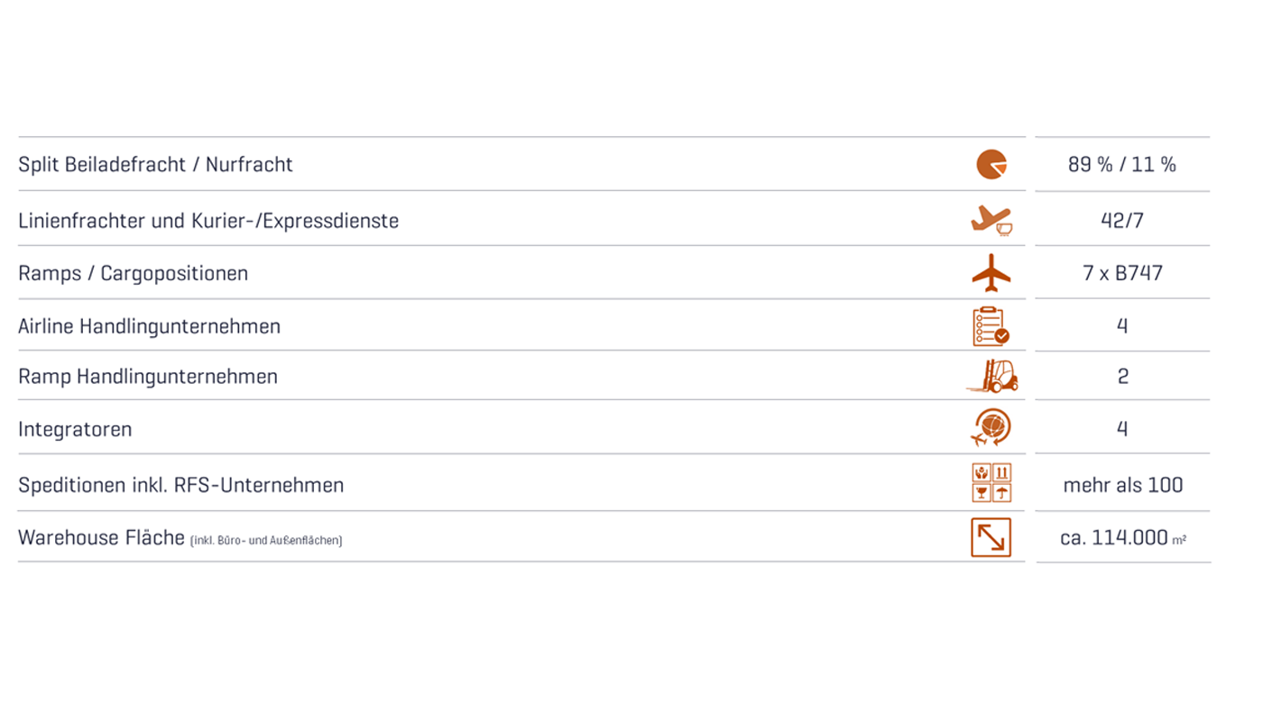Click the forklift icon
Screen dimensions: 1263x721
click(991, 376)
